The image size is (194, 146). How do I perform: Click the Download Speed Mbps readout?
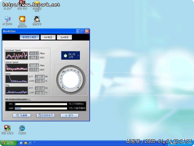(x=34, y=53)
